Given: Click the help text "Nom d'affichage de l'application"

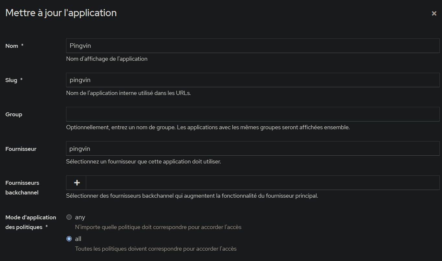Looking at the screenshot, I should 107,59.
